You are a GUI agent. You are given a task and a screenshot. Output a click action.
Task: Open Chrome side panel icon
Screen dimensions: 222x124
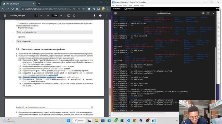click(x=99, y=9)
